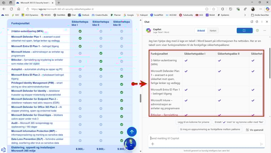Click Privileged Identity Management (PIM) text
271x153 pixels.
click(32, 83)
